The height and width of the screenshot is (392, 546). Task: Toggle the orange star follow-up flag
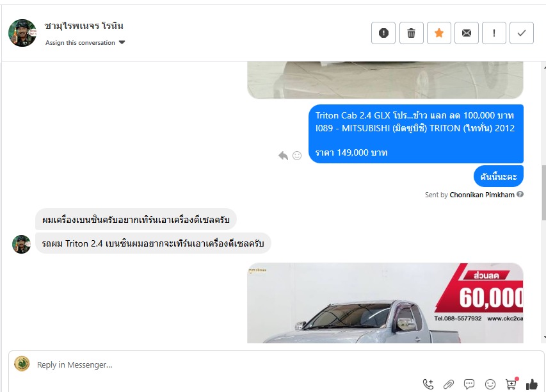[439, 33]
